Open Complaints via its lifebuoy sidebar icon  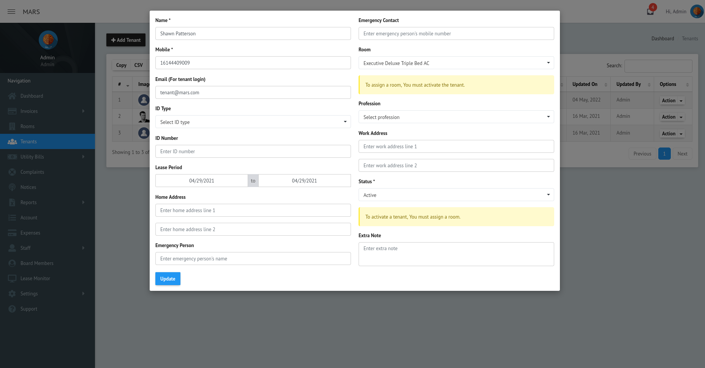(x=13, y=172)
